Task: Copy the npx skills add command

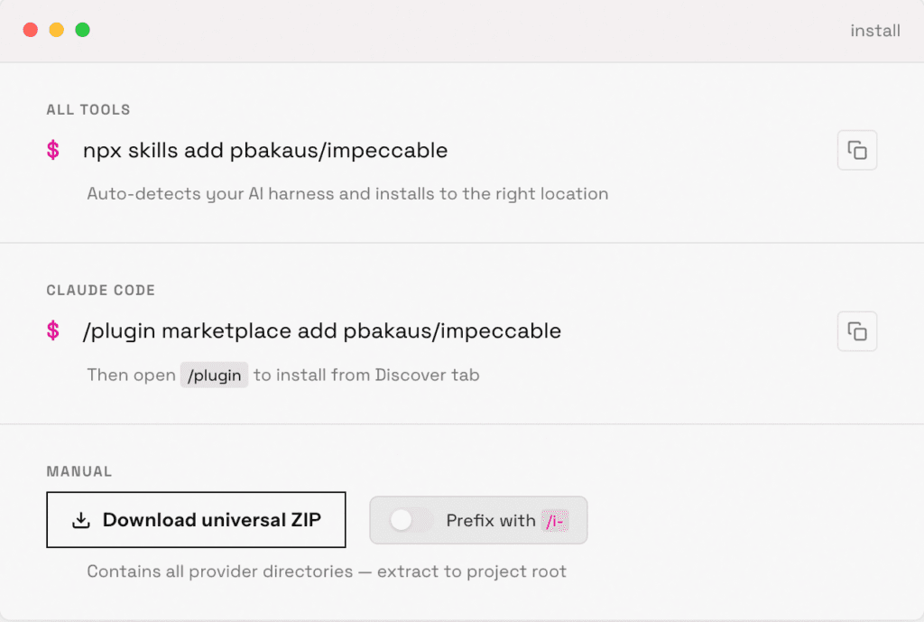Action: (857, 151)
